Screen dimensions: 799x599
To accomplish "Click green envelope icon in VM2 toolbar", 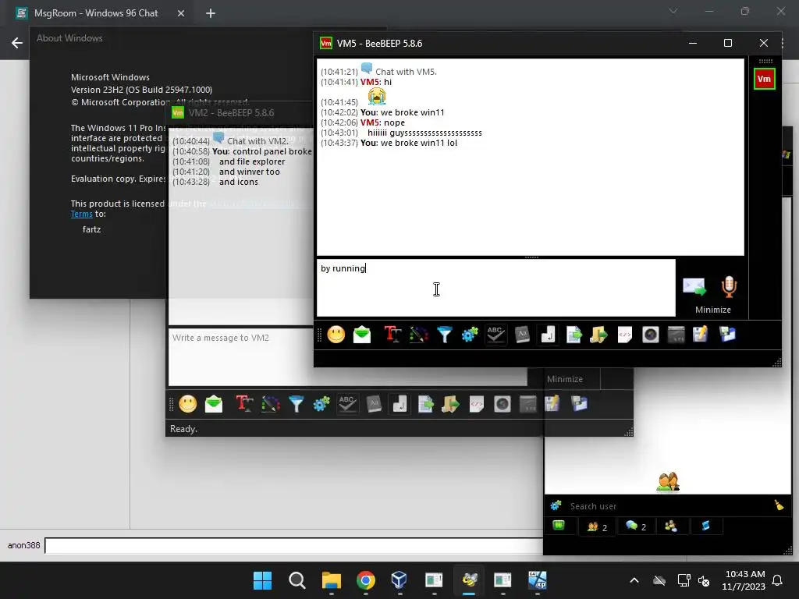I will (214, 404).
